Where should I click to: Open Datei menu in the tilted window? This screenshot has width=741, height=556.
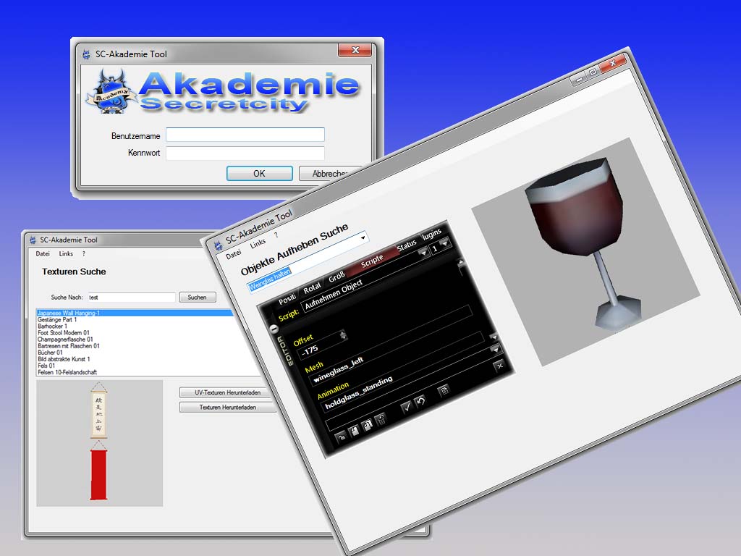coord(233,254)
